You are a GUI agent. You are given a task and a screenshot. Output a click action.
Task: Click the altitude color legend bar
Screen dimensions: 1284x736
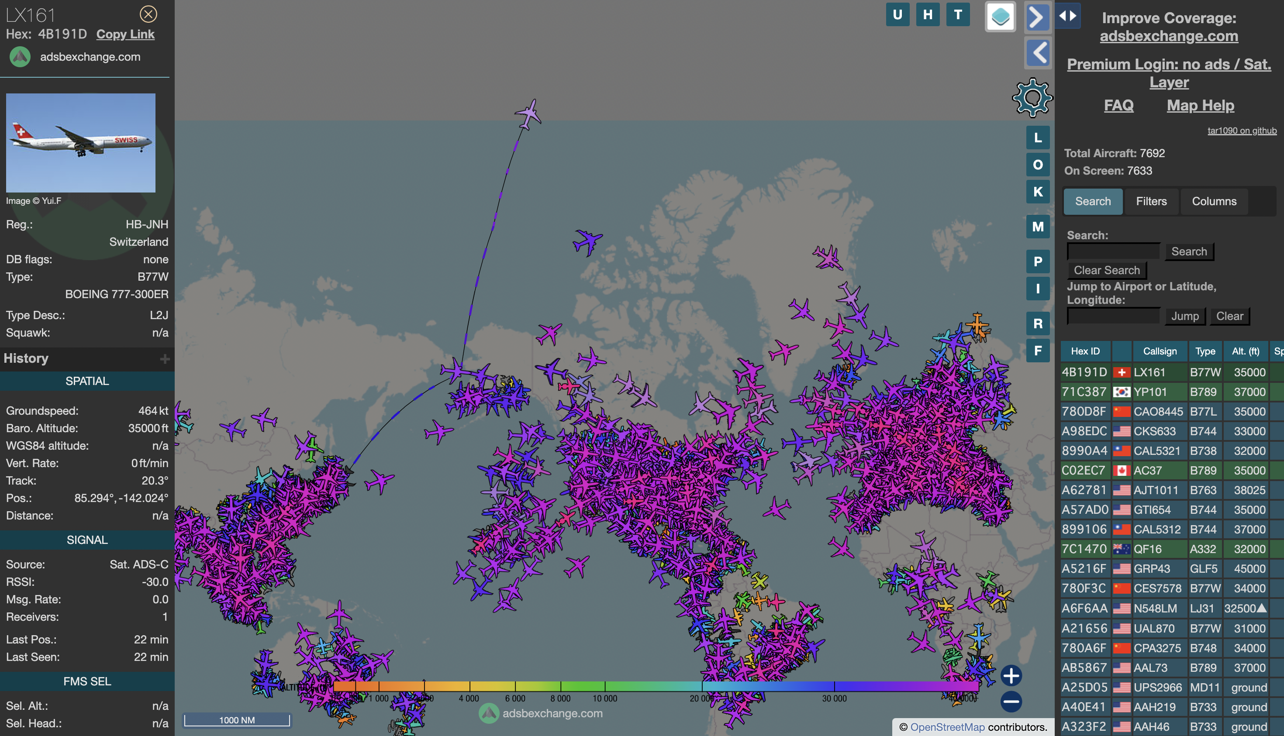coord(656,686)
